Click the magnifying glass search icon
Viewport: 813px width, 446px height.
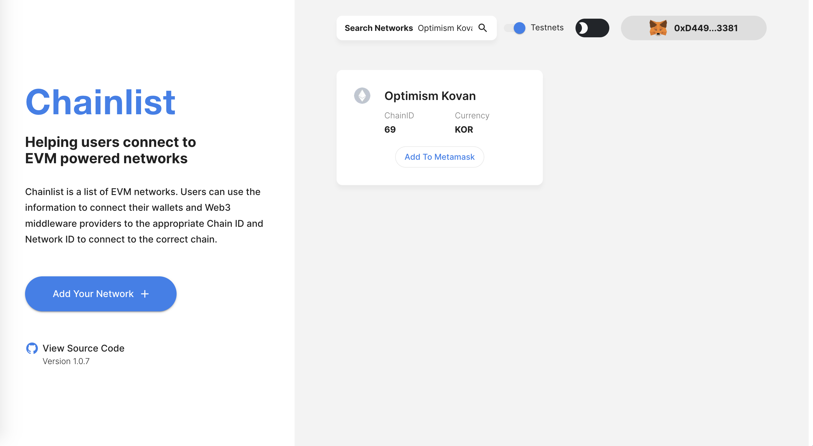click(x=483, y=28)
